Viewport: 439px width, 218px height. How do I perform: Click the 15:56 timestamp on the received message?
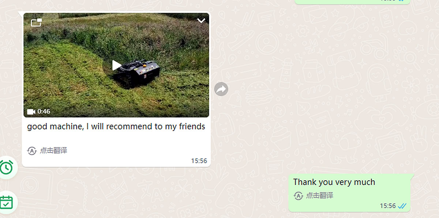(199, 161)
